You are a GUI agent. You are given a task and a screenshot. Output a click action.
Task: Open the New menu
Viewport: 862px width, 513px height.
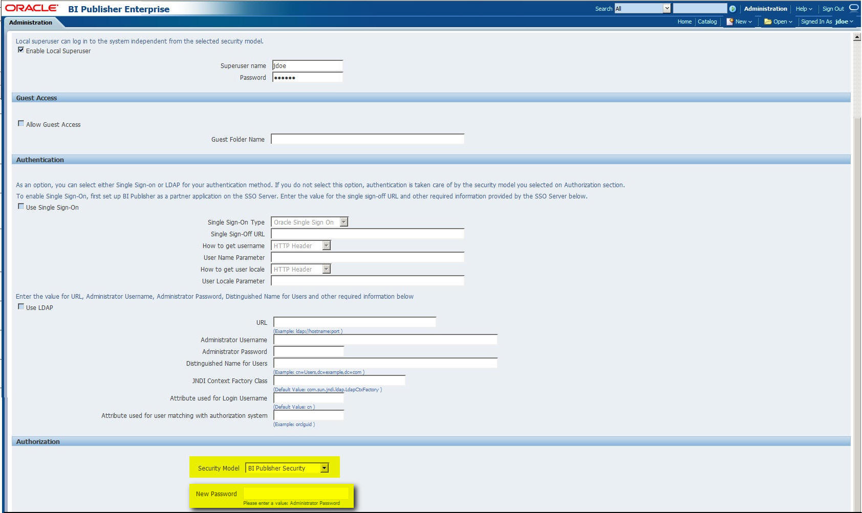coord(739,21)
